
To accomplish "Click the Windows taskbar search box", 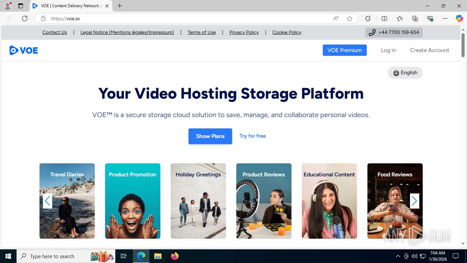I will (x=67, y=256).
